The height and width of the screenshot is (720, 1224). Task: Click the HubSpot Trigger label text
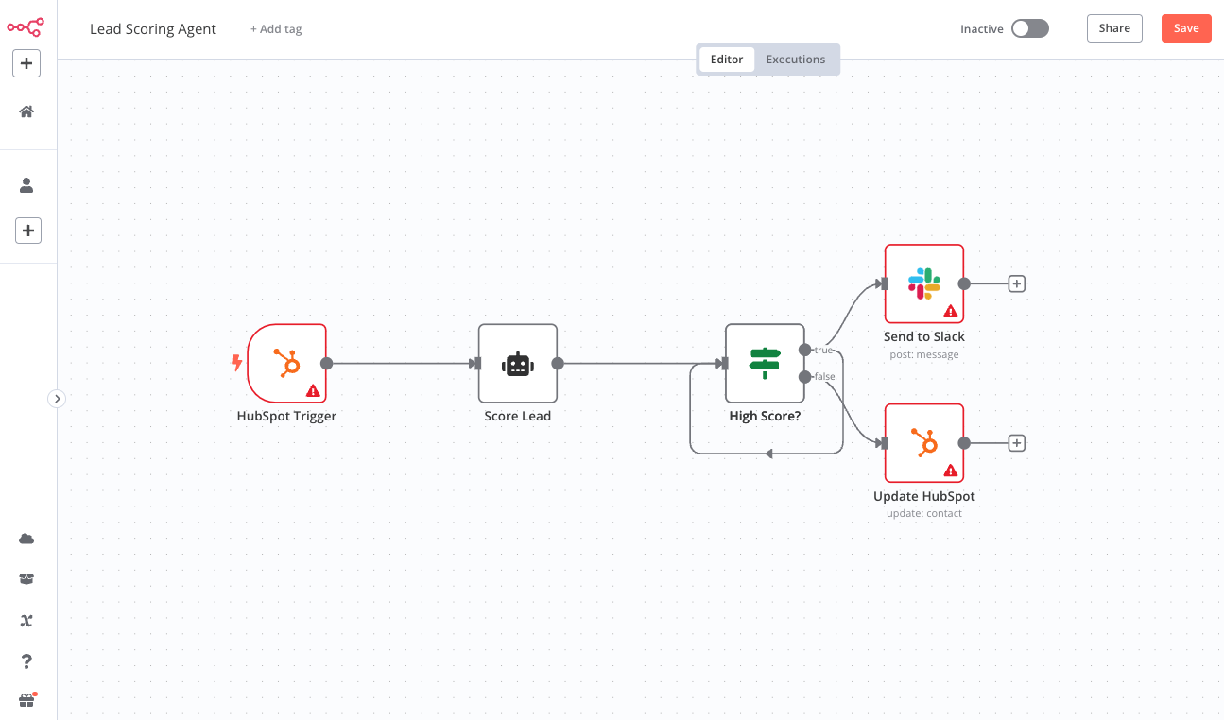286,416
